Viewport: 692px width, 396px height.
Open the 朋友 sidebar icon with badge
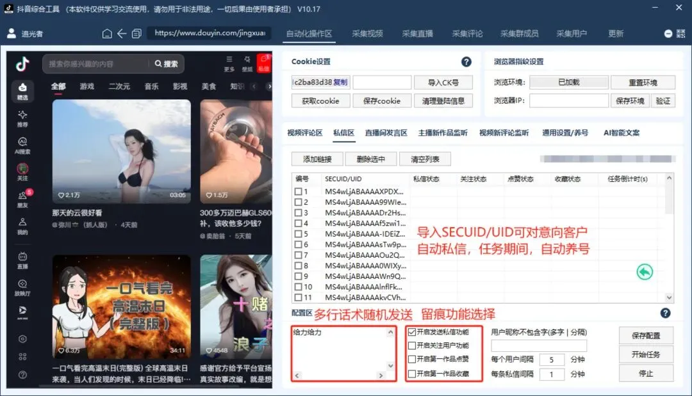tap(22, 199)
